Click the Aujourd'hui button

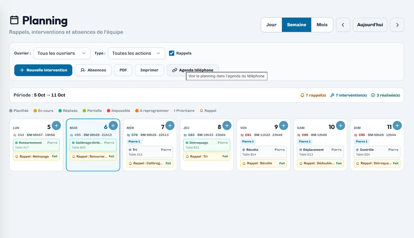pos(370,25)
